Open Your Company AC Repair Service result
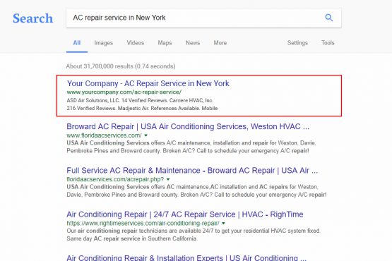The width and height of the screenshot is (392, 261). 148,83
